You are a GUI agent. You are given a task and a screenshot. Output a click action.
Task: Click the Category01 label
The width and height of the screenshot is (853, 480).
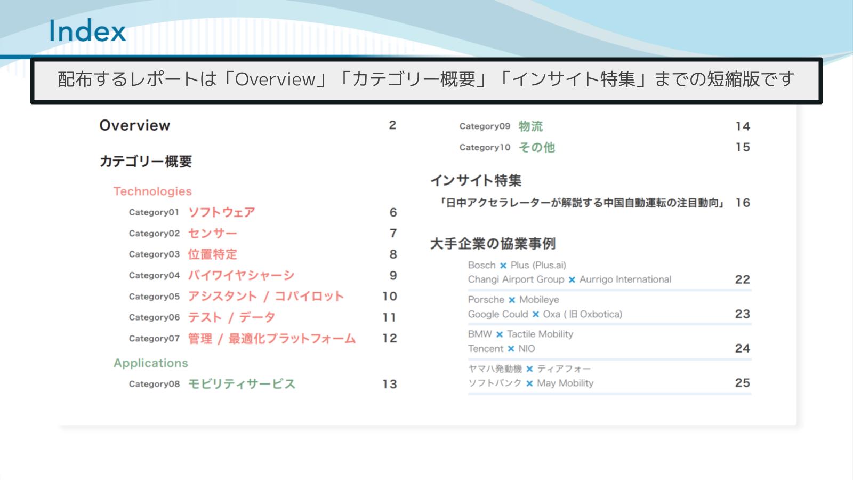point(154,212)
